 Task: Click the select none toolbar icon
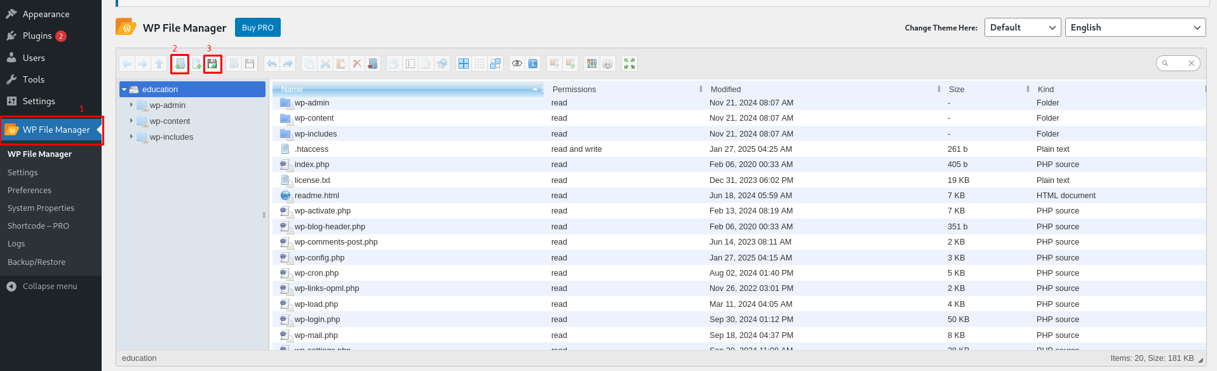click(x=480, y=64)
